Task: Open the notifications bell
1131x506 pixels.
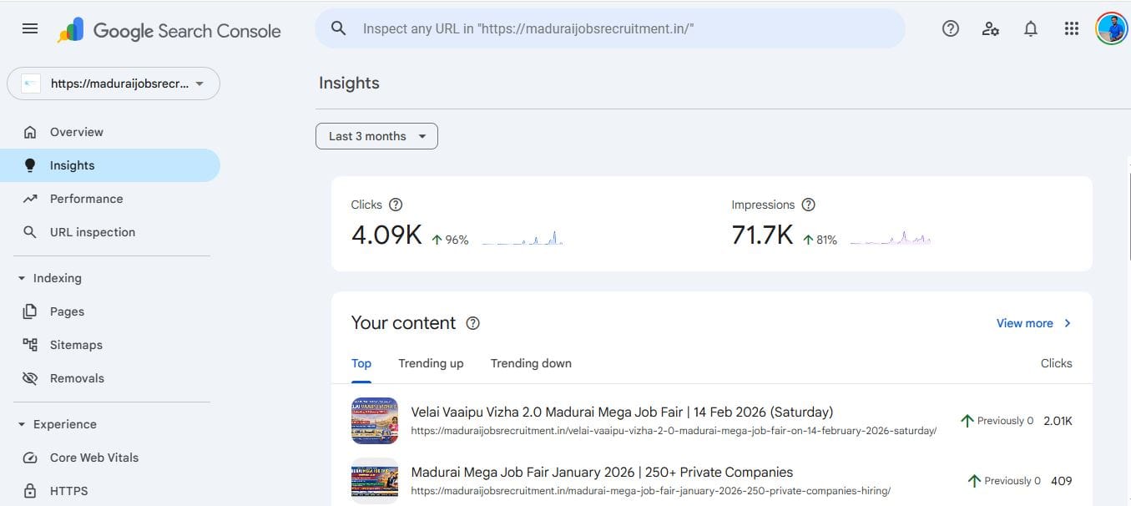Action: 1031,28
